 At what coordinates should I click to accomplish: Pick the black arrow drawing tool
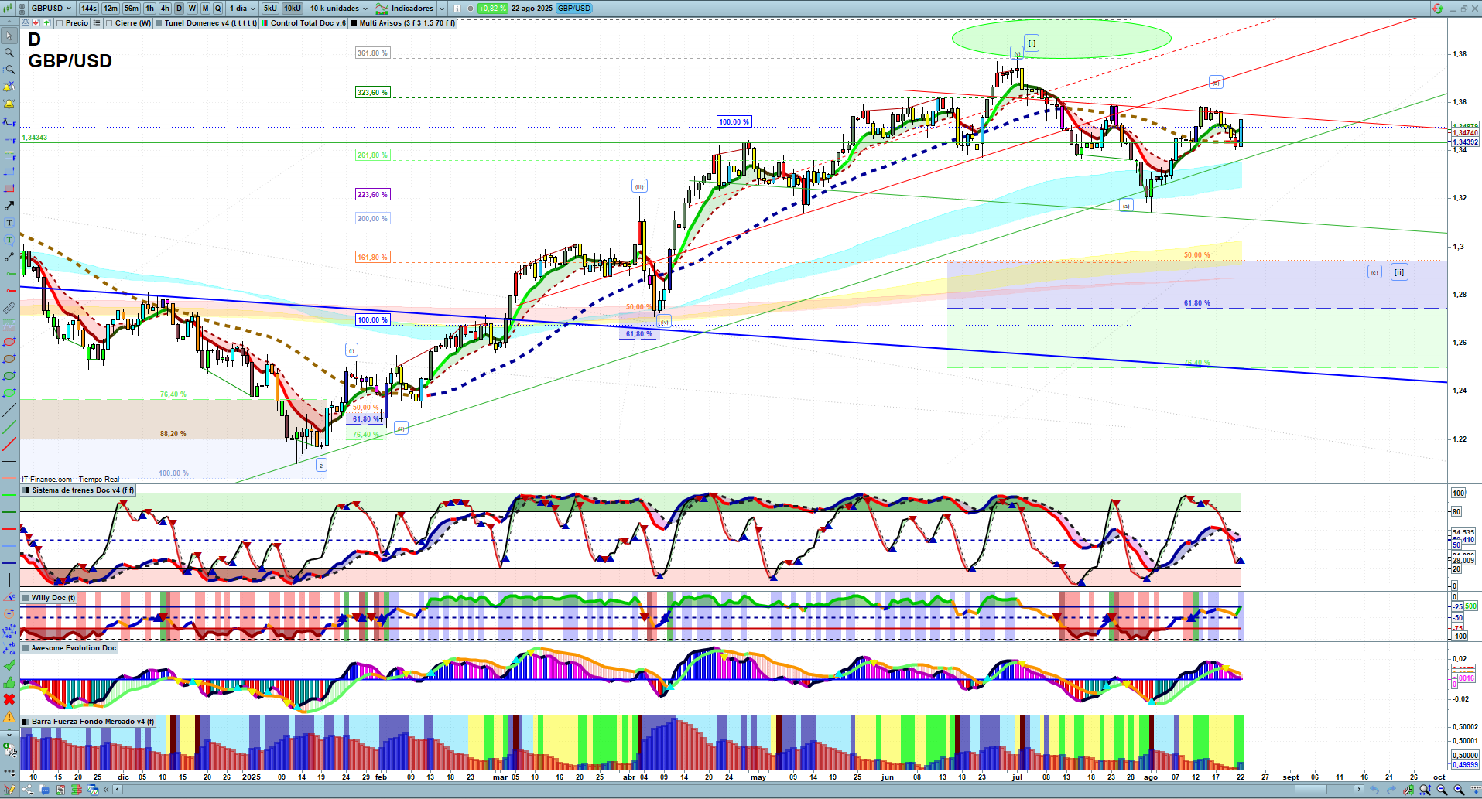pos(9,206)
